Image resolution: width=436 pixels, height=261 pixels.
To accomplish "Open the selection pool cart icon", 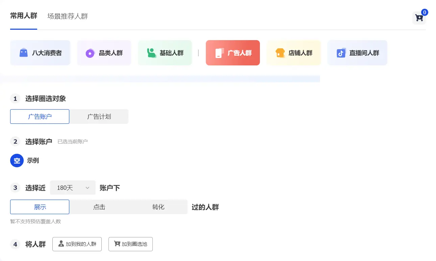I will pos(419,18).
